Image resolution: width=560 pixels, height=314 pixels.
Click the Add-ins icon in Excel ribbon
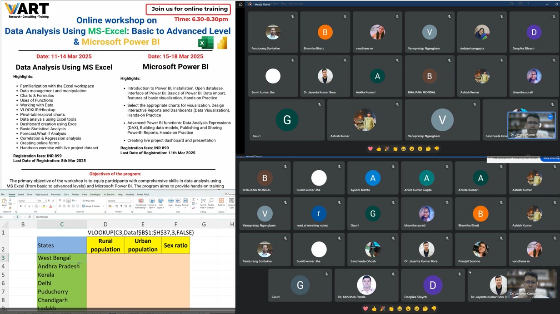(x=221, y=201)
